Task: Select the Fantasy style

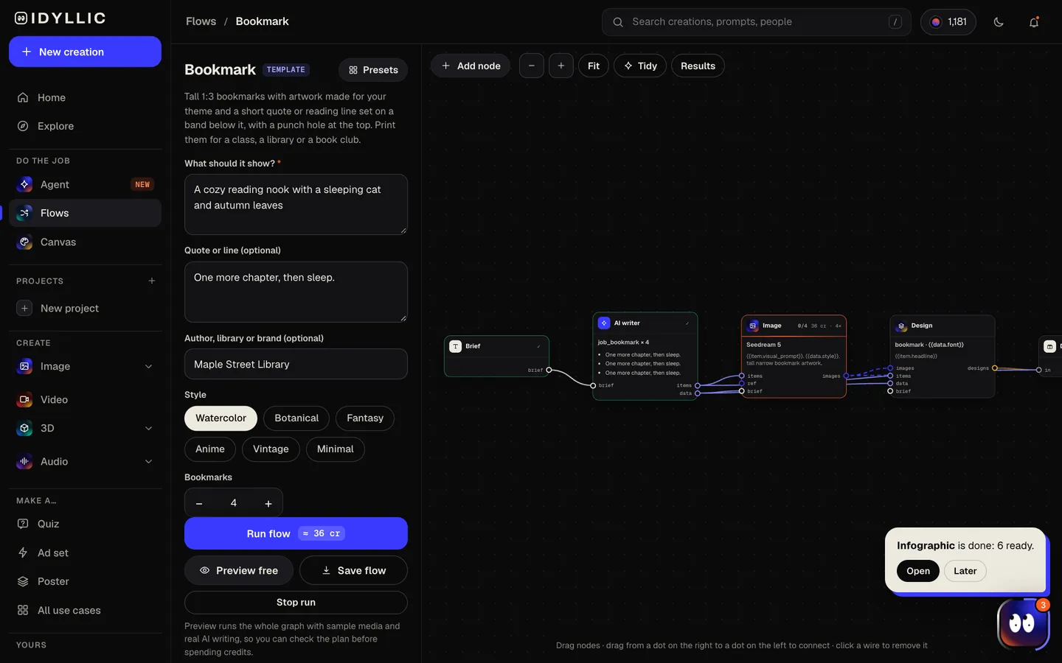Action: click(365, 418)
